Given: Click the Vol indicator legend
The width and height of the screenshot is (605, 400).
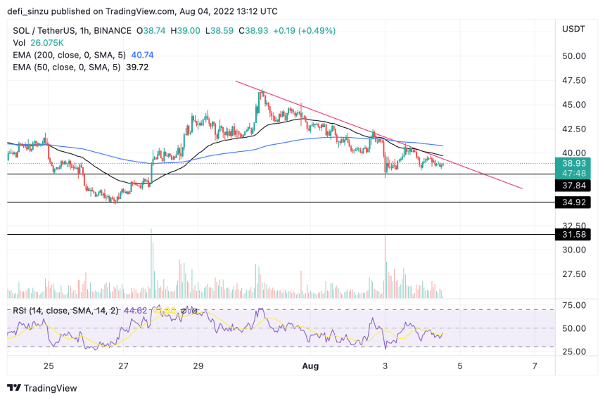Looking at the screenshot, I should 38,43.
